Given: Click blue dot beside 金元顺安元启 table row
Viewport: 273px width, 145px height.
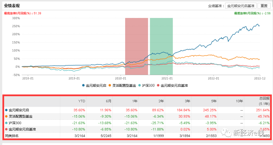Looking at the screenshot, I should pos(6,110).
